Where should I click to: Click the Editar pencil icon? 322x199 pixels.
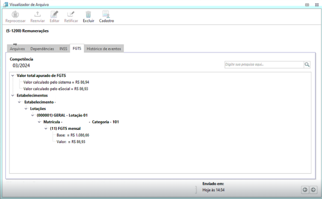(54, 15)
